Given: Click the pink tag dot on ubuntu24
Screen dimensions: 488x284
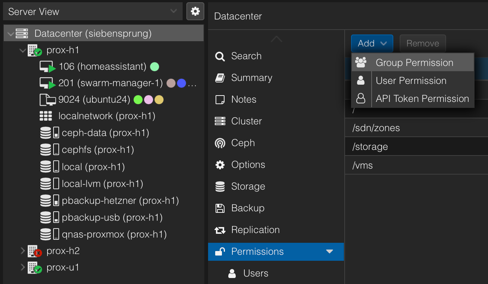Looking at the screenshot, I should click(x=149, y=100).
